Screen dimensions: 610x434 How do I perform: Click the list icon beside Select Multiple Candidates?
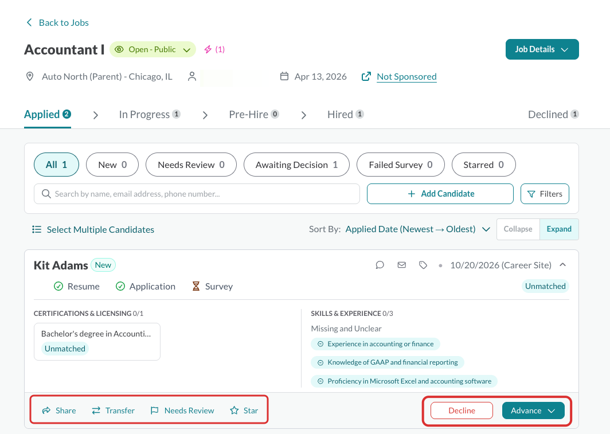click(37, 229)
